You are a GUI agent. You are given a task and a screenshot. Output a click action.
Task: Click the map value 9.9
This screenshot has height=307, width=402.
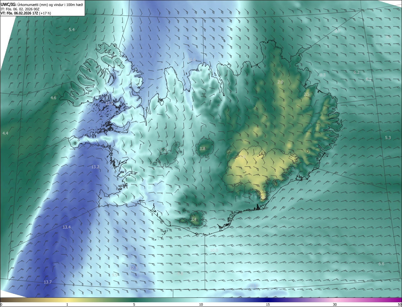click(115, 275)
